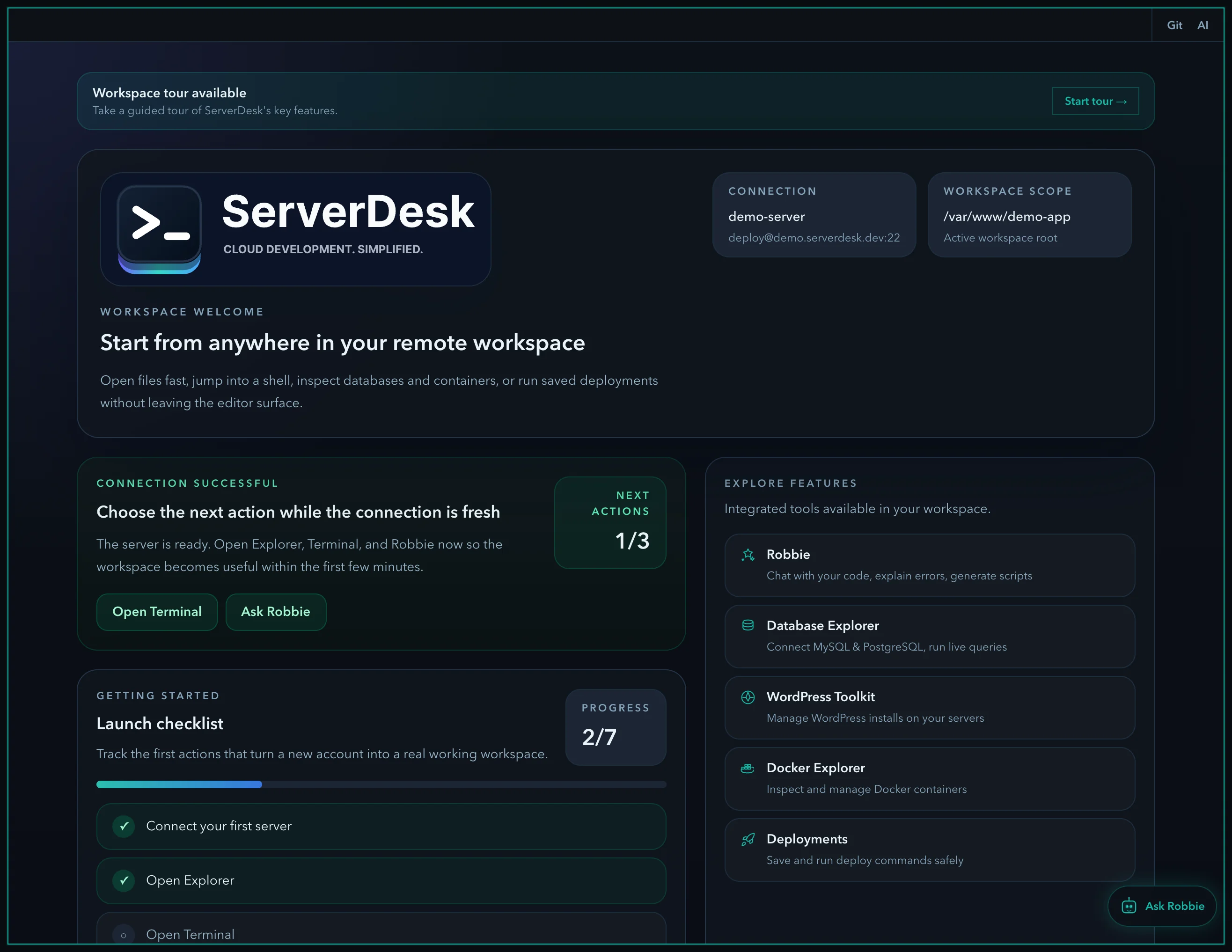The width and height of the screenshot is (1232, 952).
Task: Open the Database Explorer feature card
Action: click(x=930, y=636)
